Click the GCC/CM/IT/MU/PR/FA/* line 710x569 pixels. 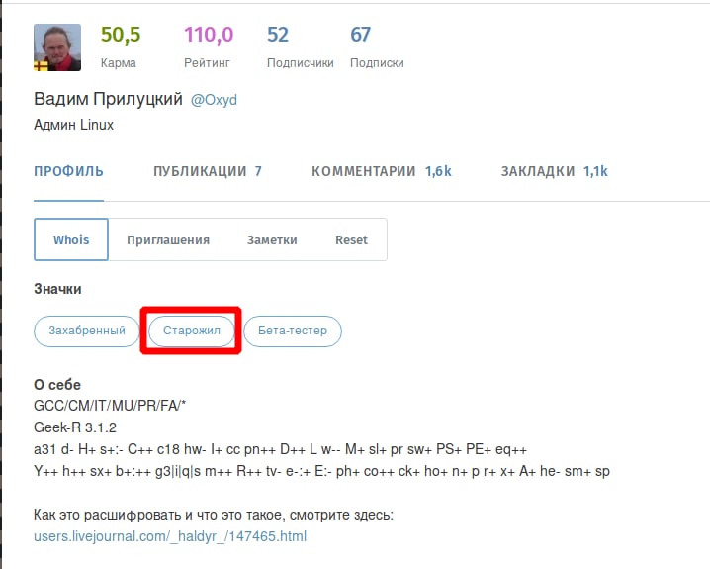click(110, 406)
